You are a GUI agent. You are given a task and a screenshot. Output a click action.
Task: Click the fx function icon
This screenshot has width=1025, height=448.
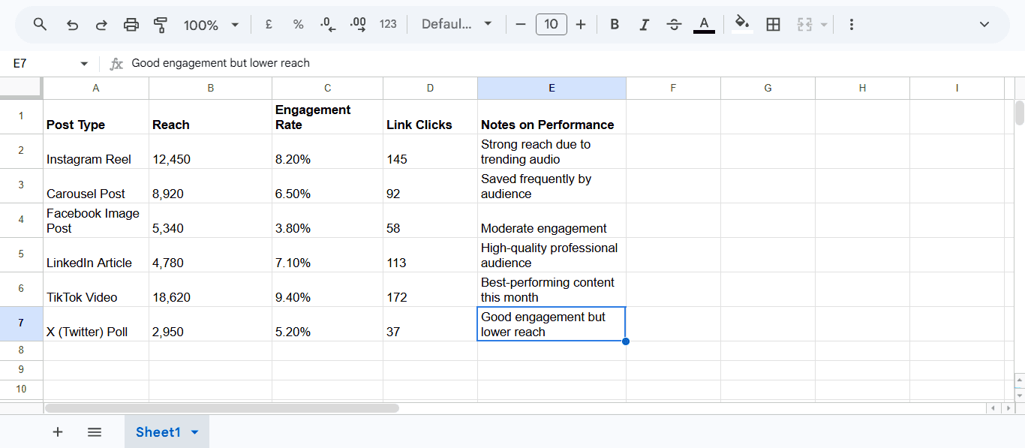pos(116,64)
